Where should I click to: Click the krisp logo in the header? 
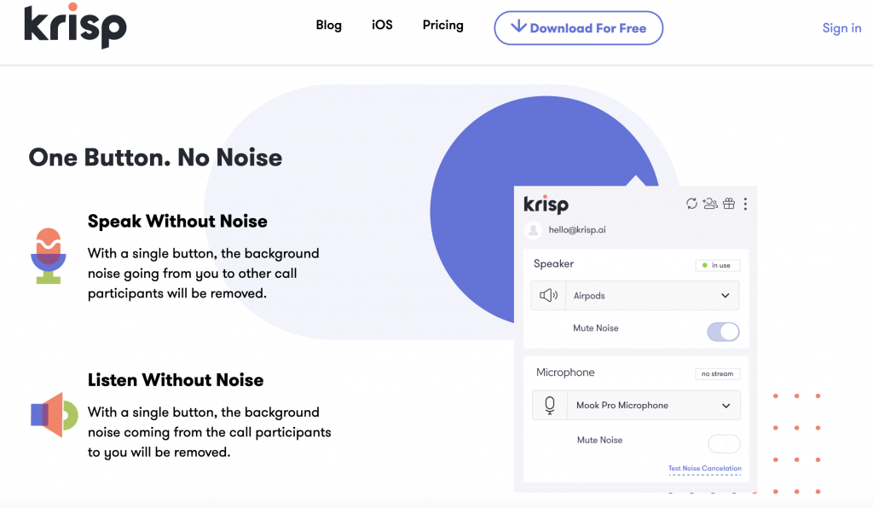pos(75,26)
